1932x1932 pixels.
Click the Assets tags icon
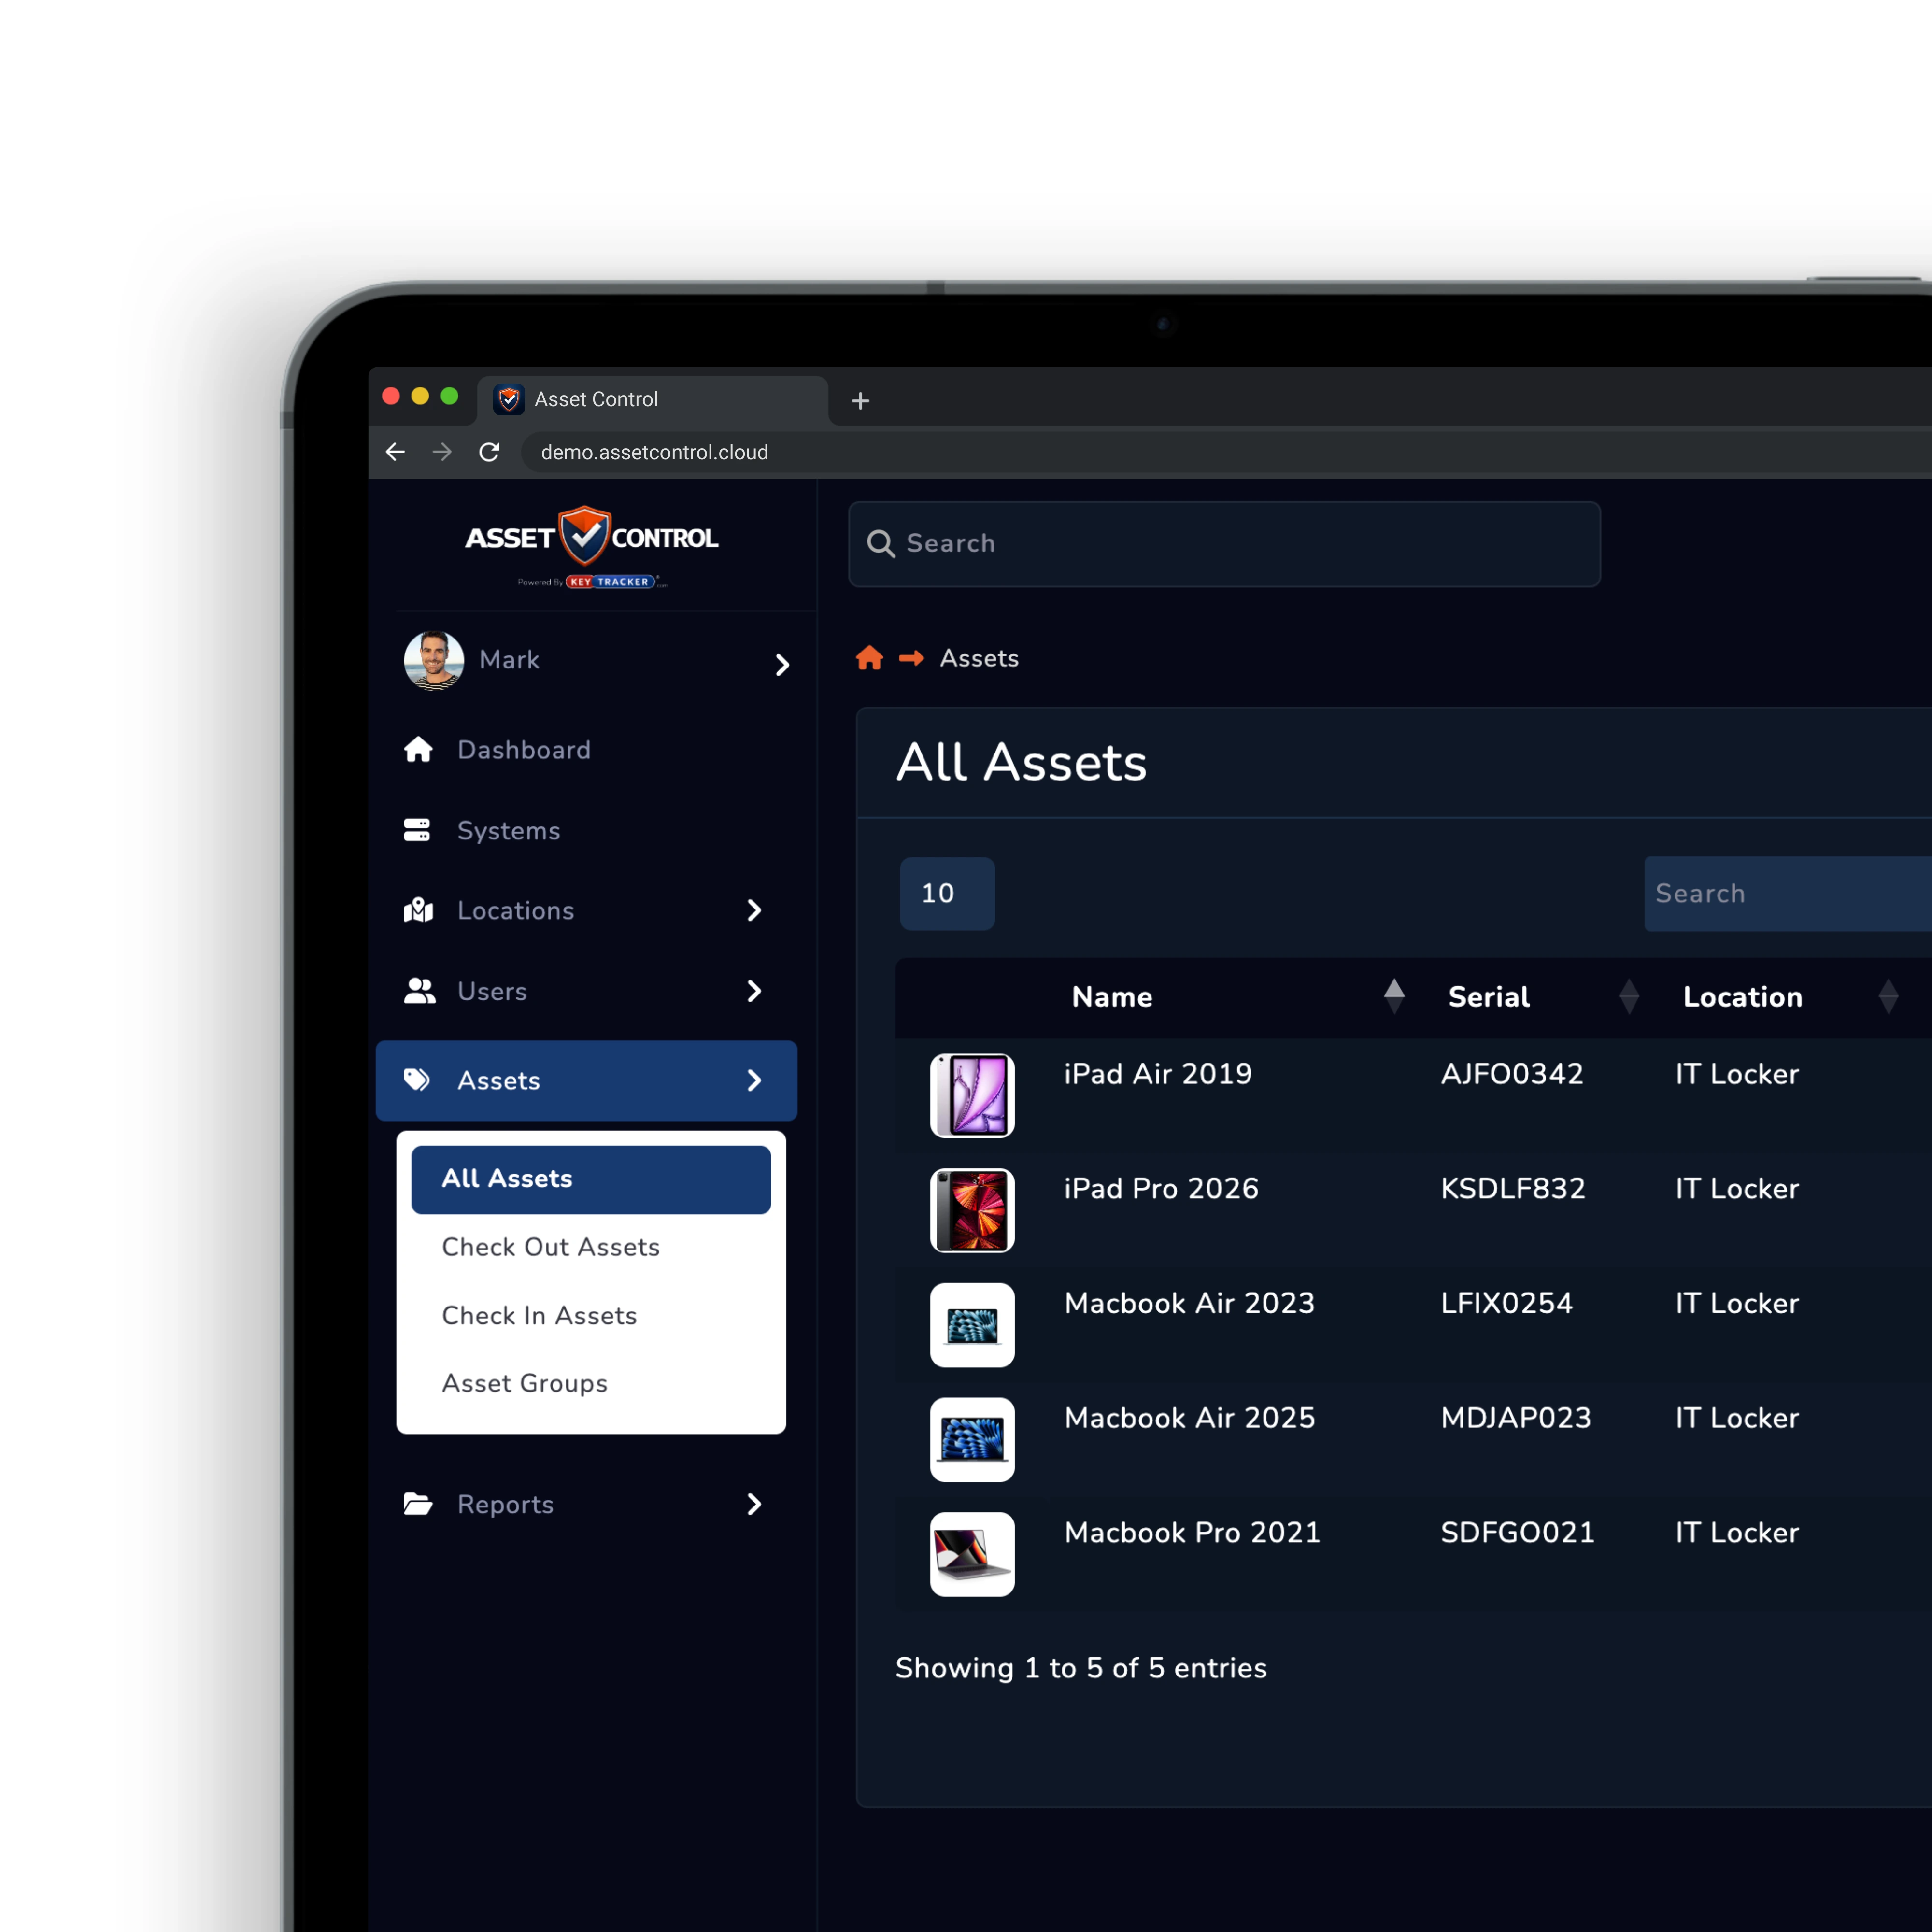[416, 1080]
